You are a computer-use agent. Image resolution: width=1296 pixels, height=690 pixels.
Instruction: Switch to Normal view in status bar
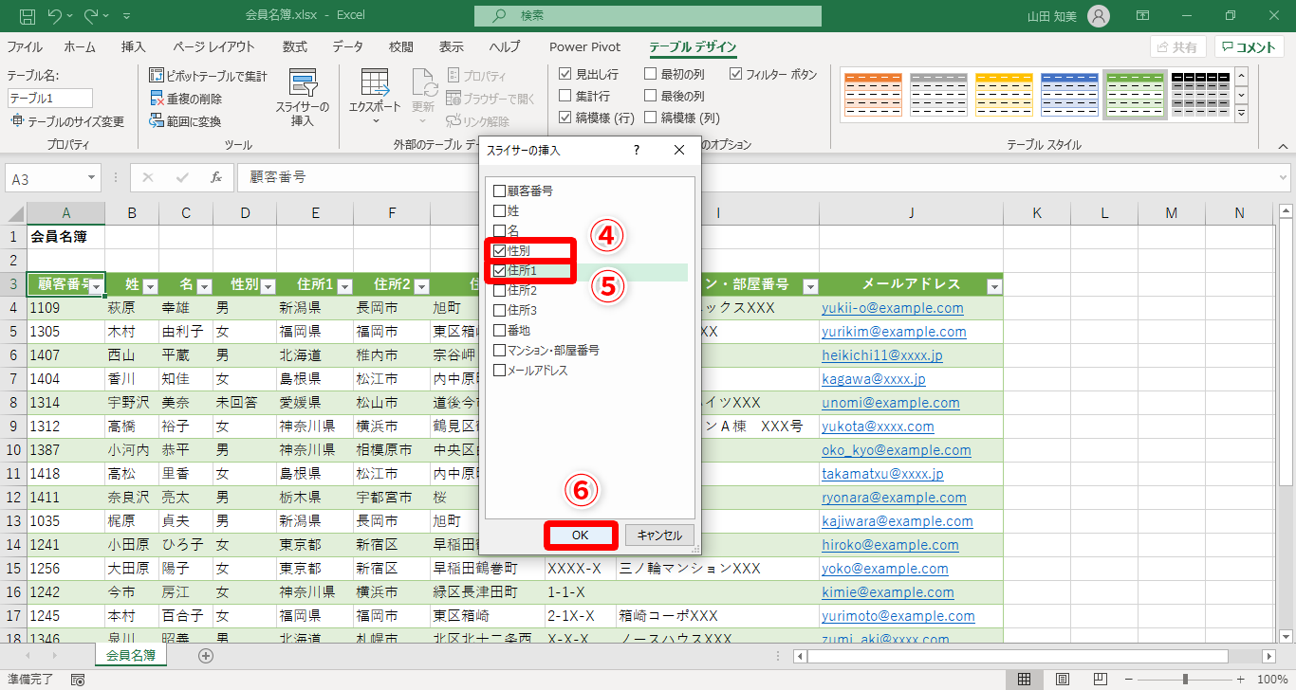point(1025,680)
